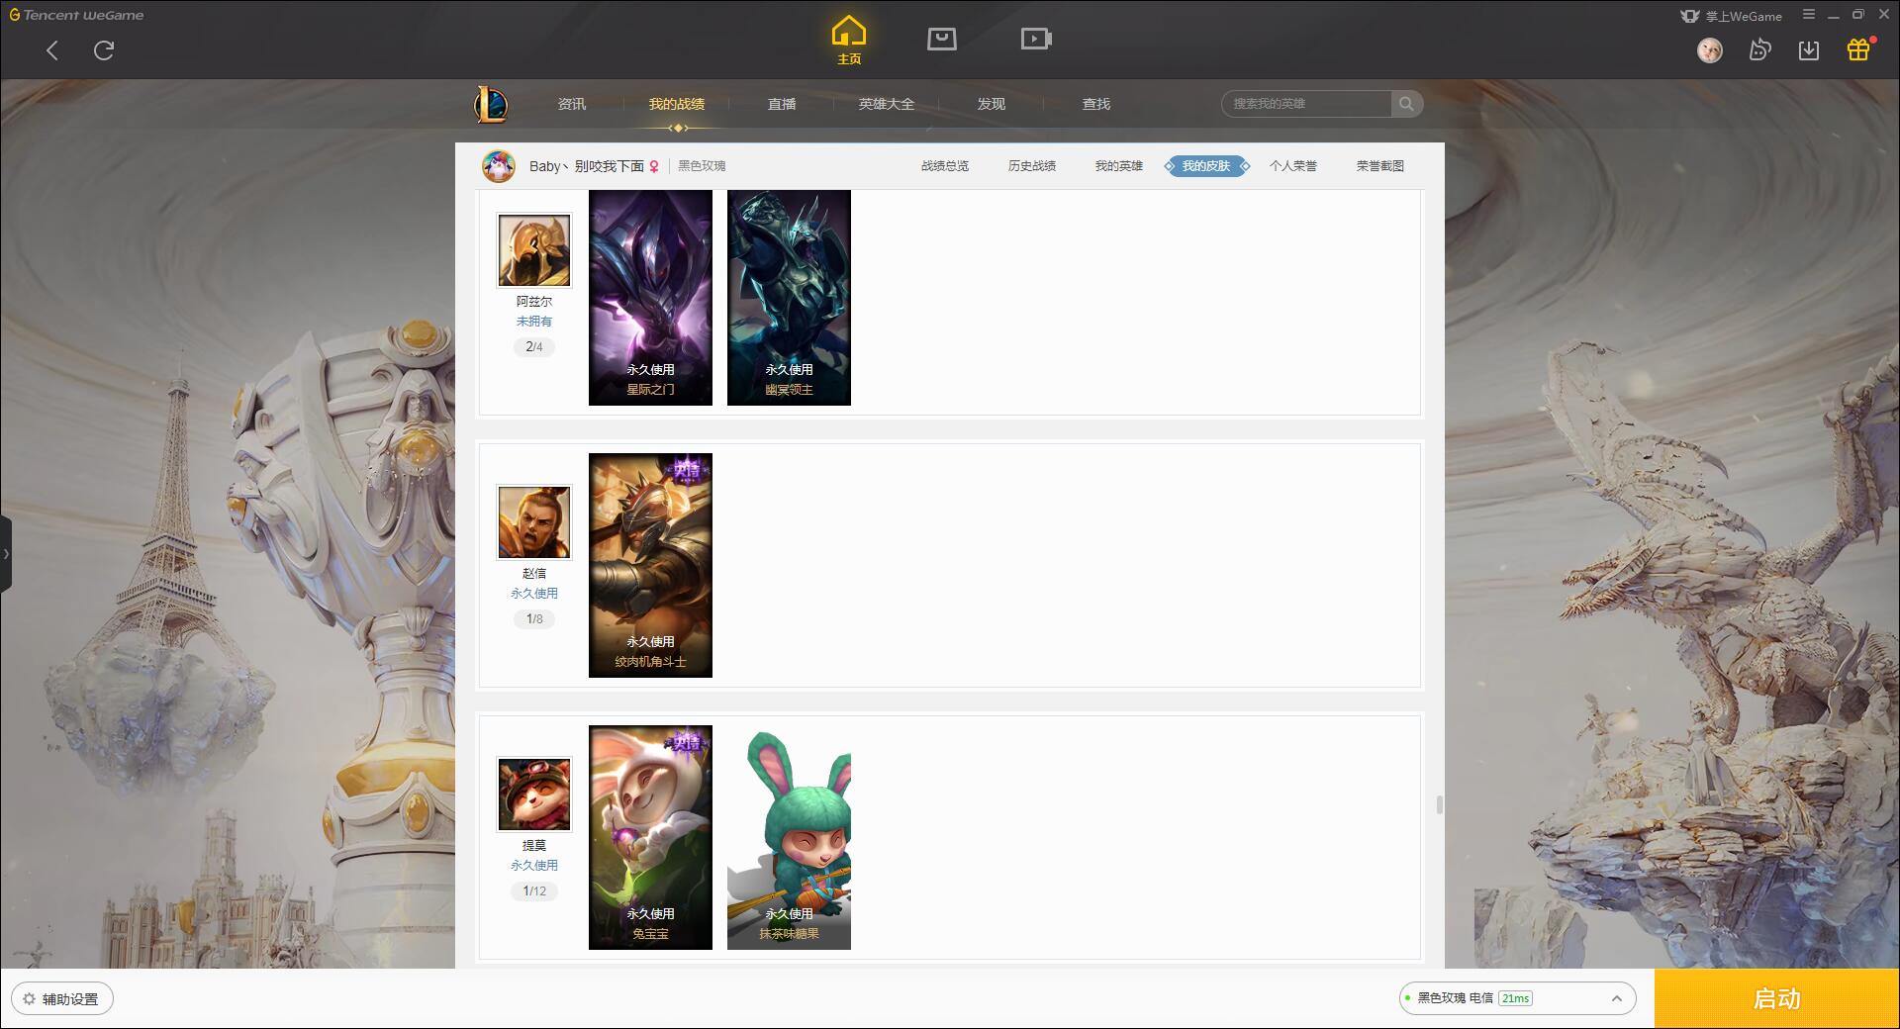The image size is (1900, 1029).
Task: Open the 幽冥领主 skin thumbnail
Action: [789, 297]
